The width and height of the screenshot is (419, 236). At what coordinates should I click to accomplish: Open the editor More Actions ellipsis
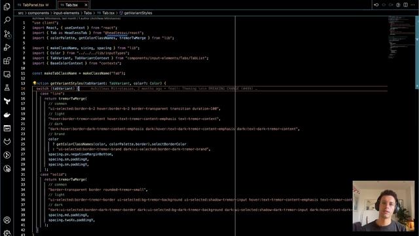pyautogui.click(x=413, y=5)
